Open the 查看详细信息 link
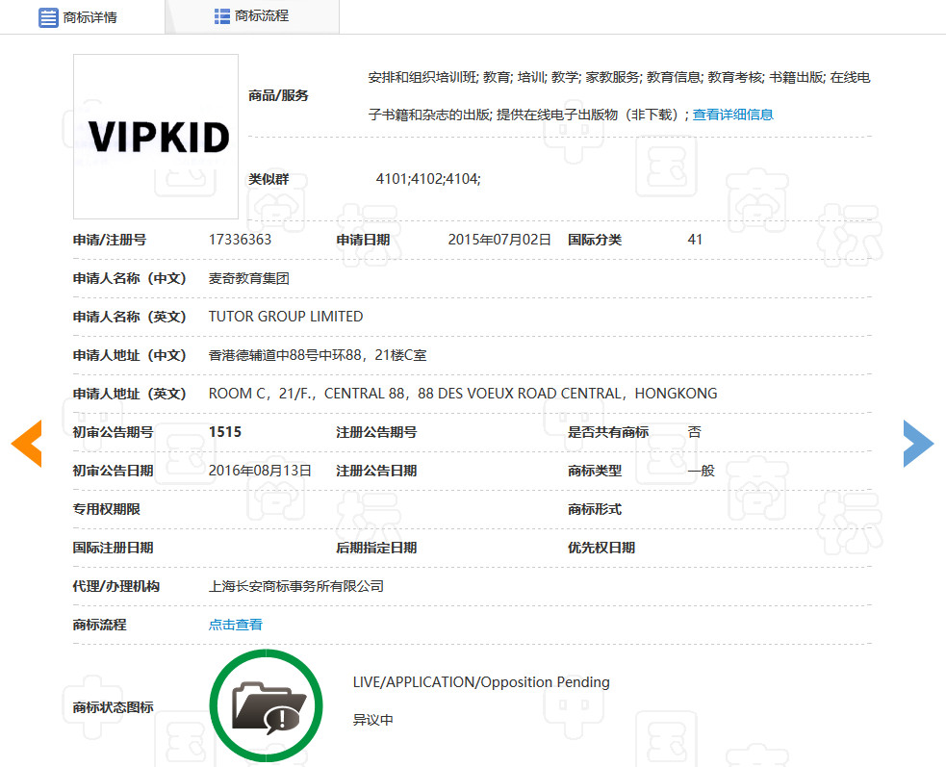Image resolution: width=946 pixels, height=767 pixels. pyautogui.click(x=732, y=115)
